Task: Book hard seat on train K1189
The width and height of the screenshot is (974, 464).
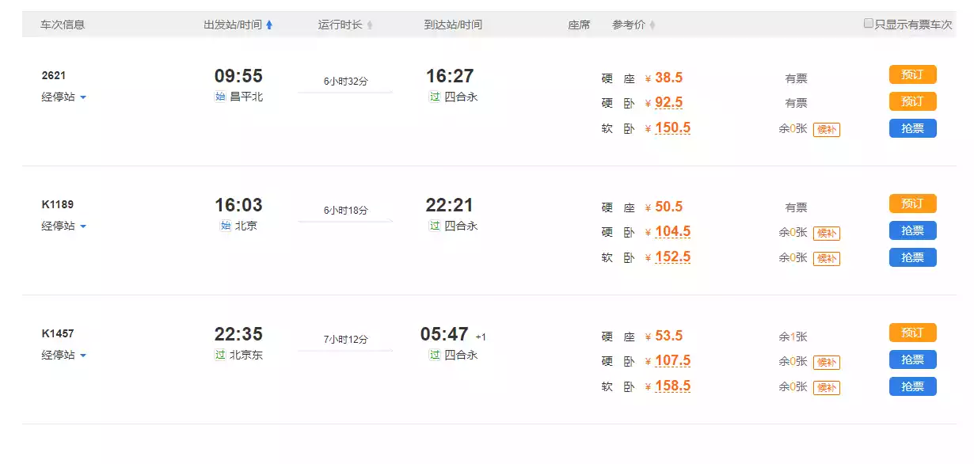Action: (x=912, y=204)
